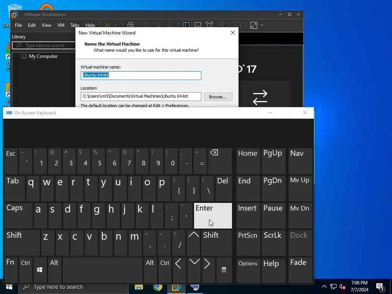Open the Edit menu in VMware Workstation

click(31, 25)
